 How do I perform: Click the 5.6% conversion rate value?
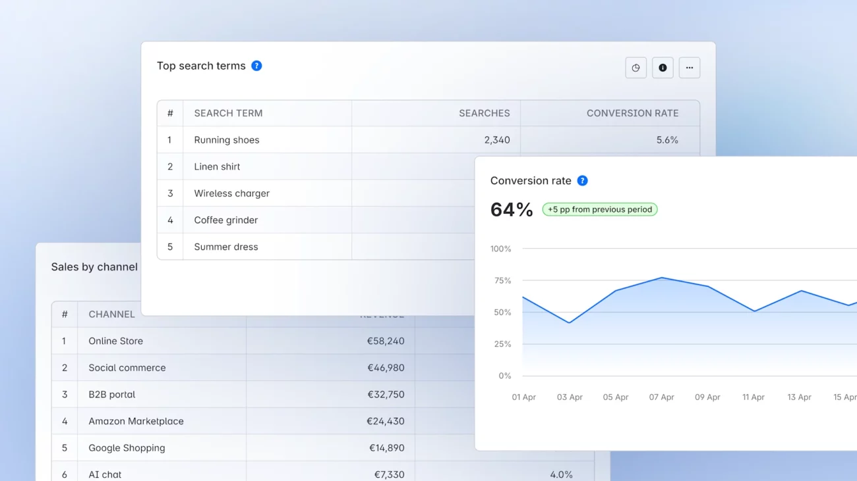(x=667, y=140)
